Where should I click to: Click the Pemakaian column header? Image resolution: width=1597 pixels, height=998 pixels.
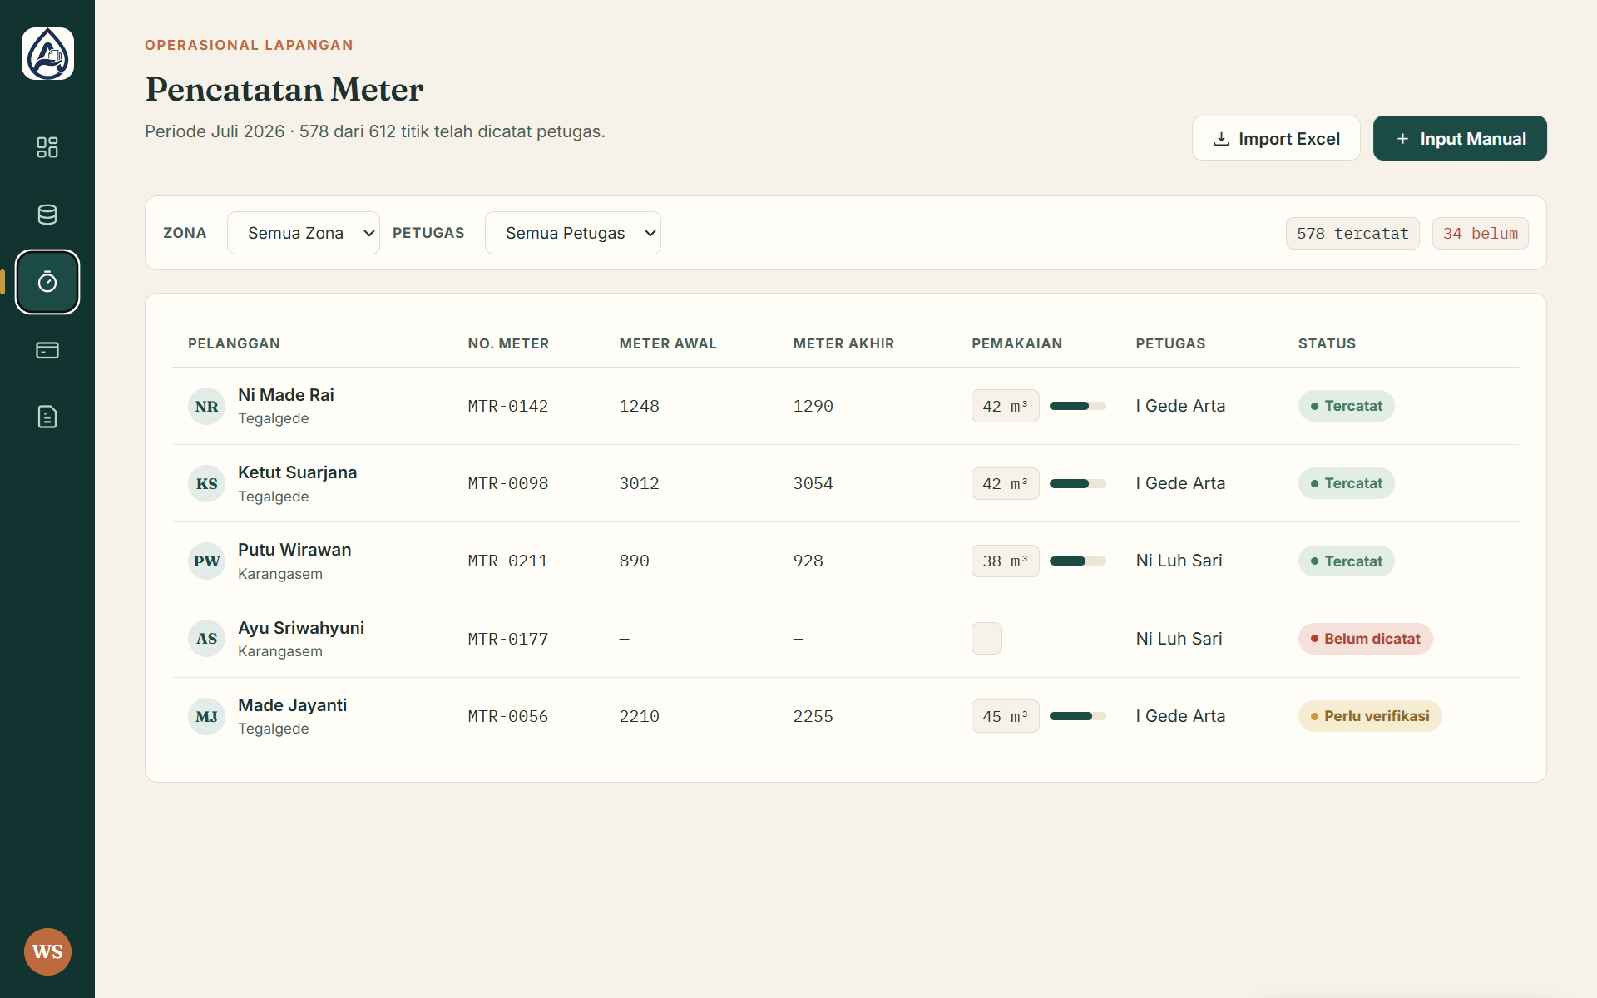pos(1016,343)
